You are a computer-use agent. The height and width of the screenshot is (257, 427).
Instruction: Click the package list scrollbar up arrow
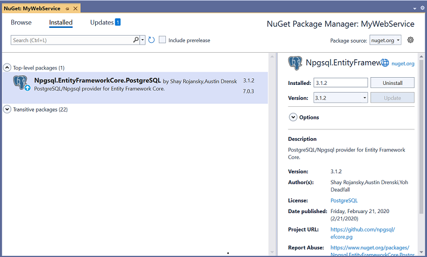(x=272, y=56)
